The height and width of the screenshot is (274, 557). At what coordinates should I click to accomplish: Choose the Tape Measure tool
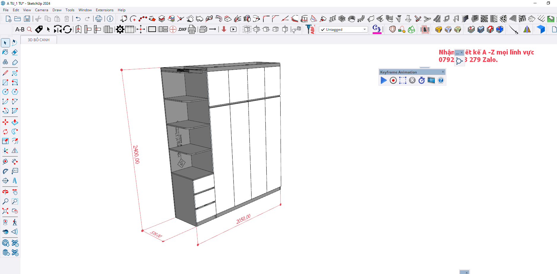[5, 162]
